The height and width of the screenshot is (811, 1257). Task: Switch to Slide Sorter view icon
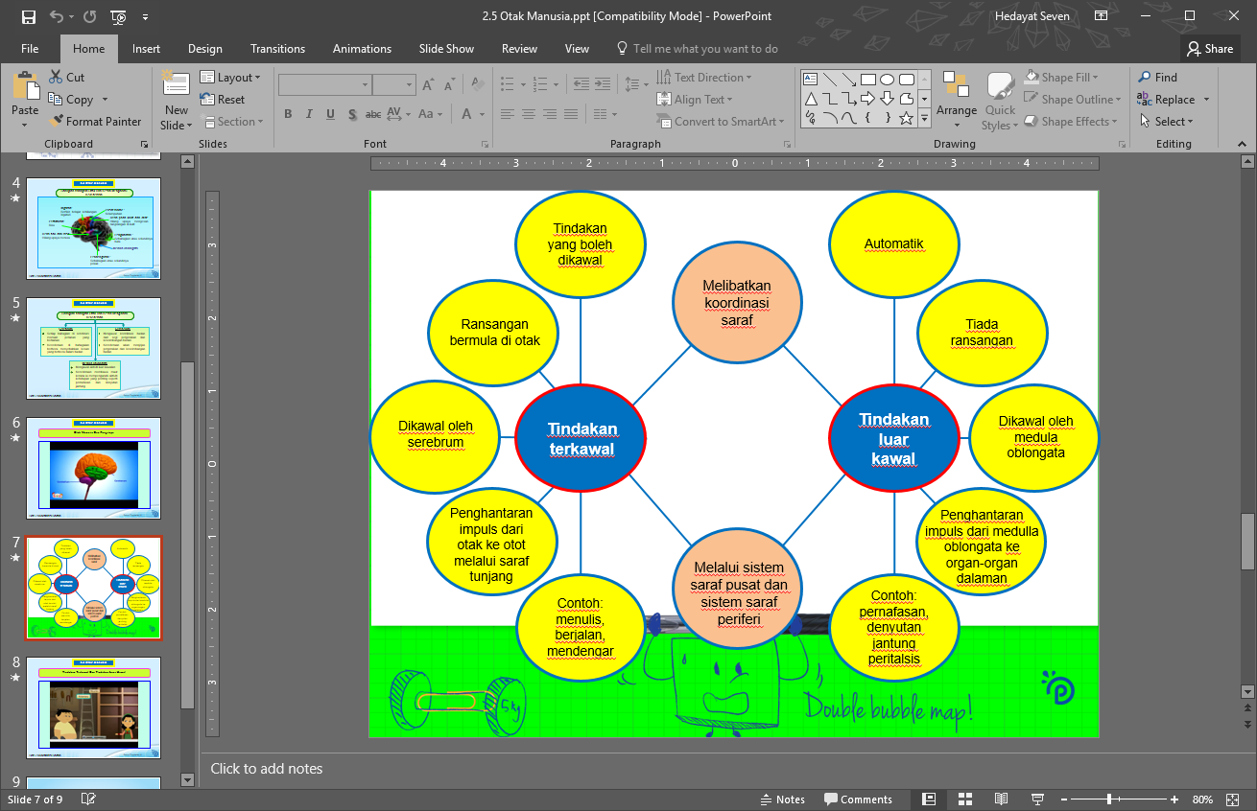(x=965, y=799)
